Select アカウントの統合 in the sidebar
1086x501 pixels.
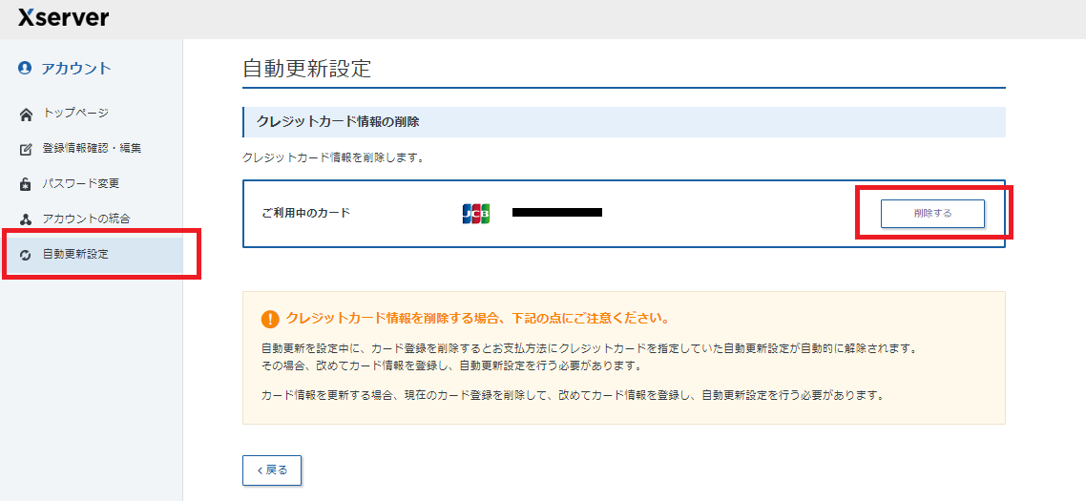(x=86, y=219)
